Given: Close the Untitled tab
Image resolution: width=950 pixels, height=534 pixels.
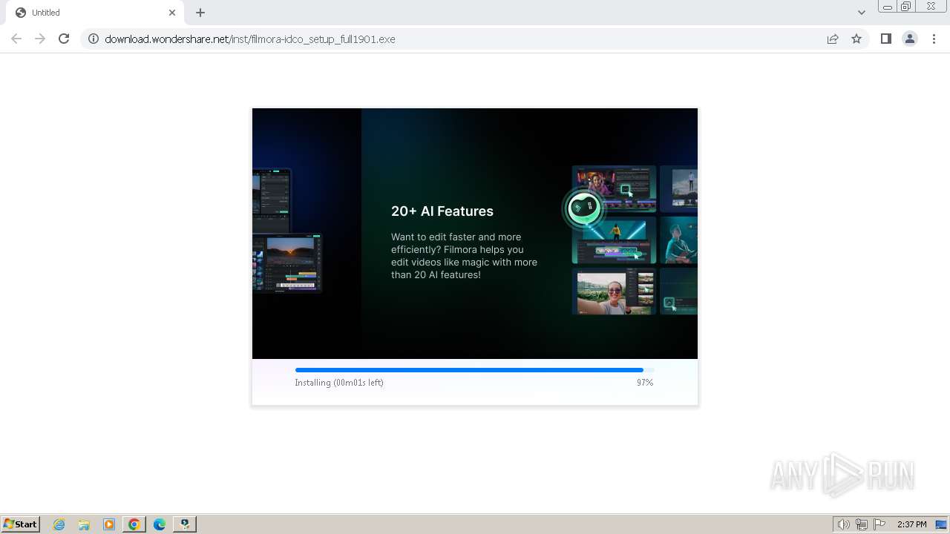Looking at the screenshot, I should (172, 13).
